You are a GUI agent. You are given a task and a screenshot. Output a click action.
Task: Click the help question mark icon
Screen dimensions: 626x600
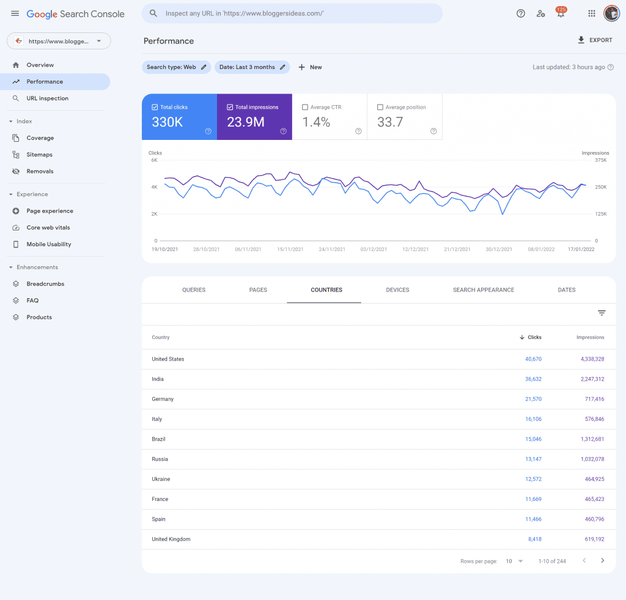(x=521, y=13)
